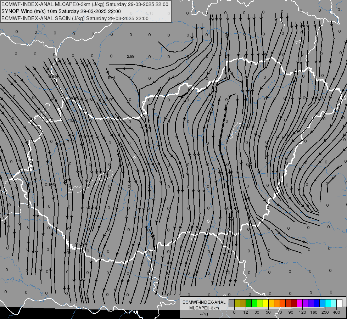347x319 pixels.
Task: Choose the yellow-green swatch right of tick 30
Action: click(260, 303)
